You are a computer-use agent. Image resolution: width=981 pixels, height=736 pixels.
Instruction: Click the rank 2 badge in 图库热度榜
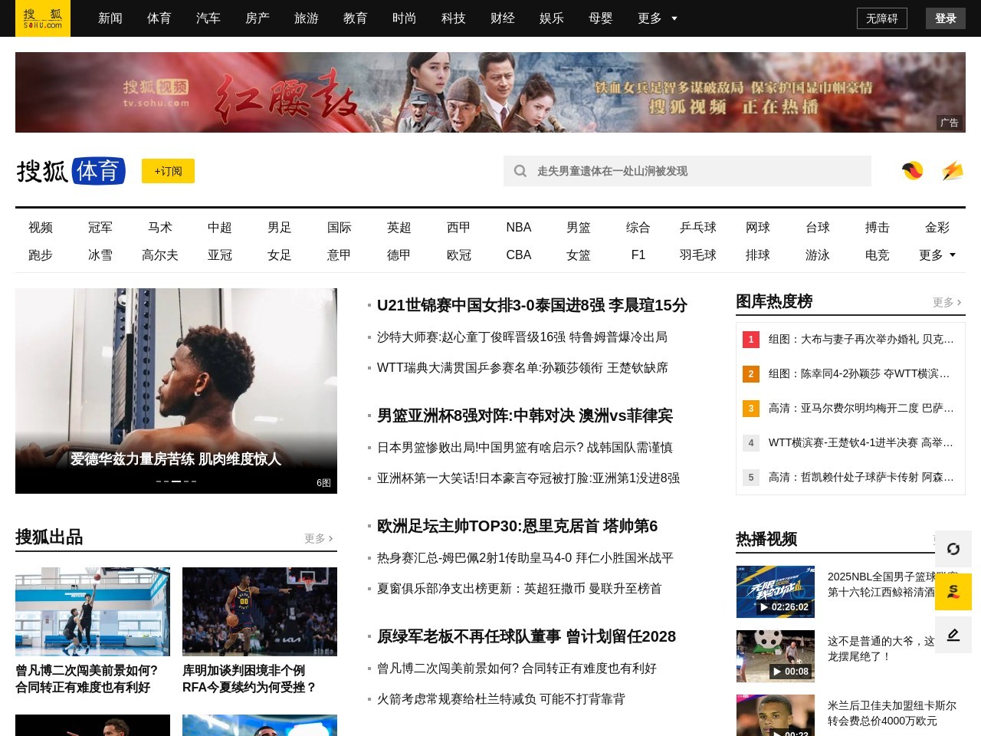(751, 373)
